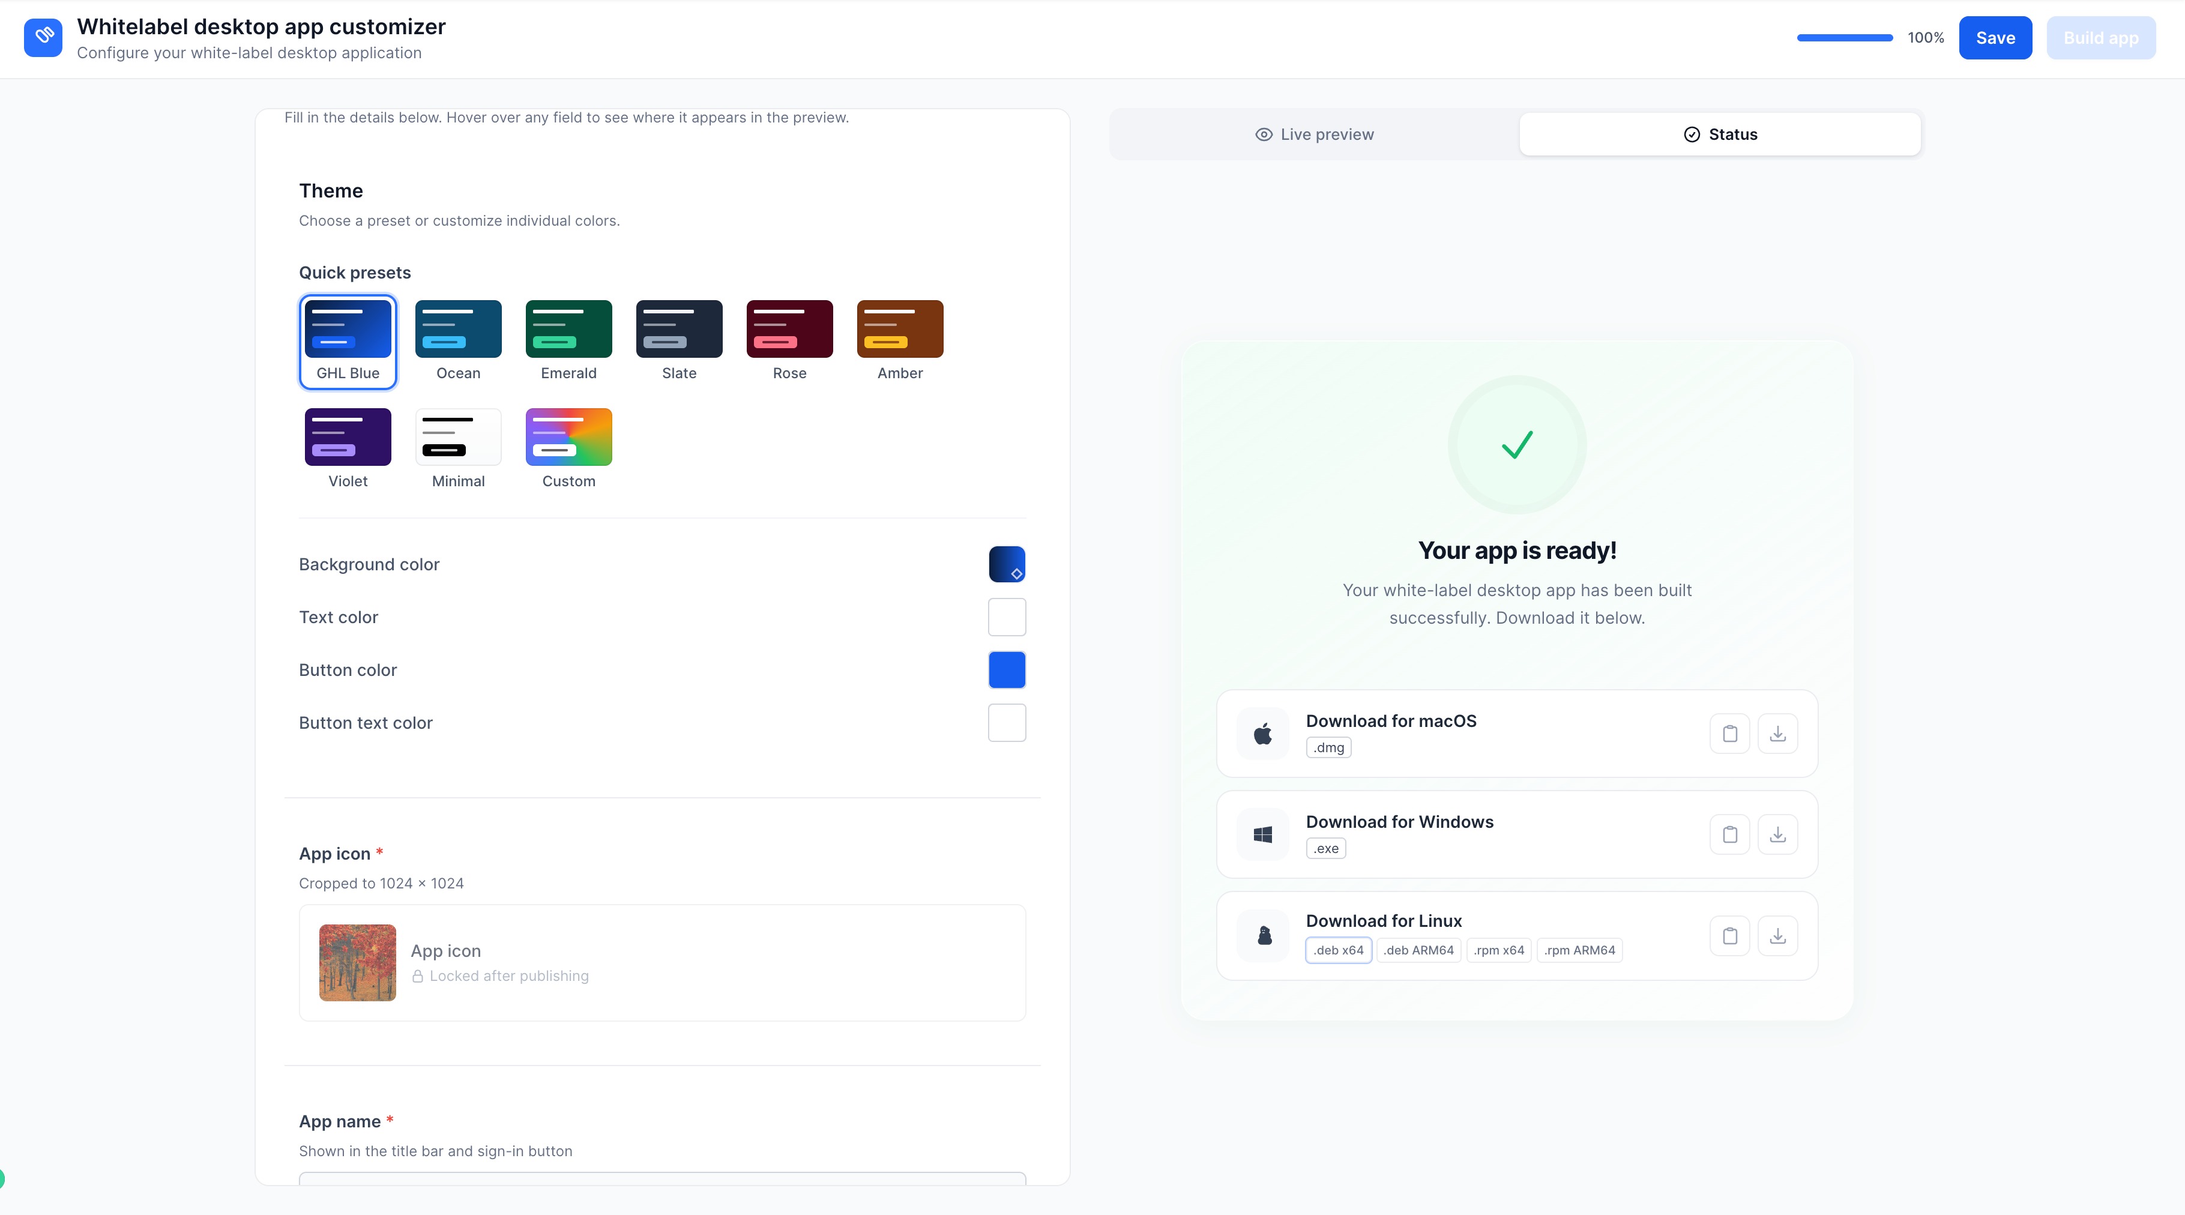The image size is (2185, 1215).
Task: Copy the Windows download link
Action: tap(1729, 835)
